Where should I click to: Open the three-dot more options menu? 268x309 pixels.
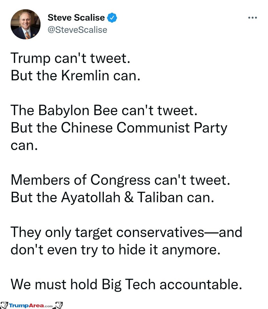coord(252,17)
